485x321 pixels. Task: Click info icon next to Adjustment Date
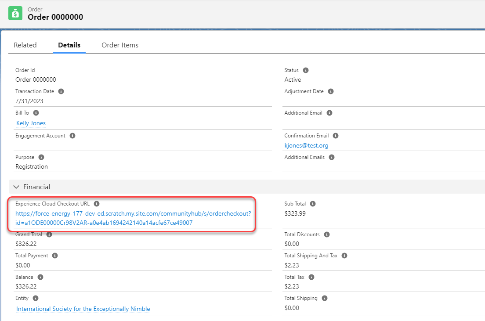pyautogui.click(x=331, y=91)
